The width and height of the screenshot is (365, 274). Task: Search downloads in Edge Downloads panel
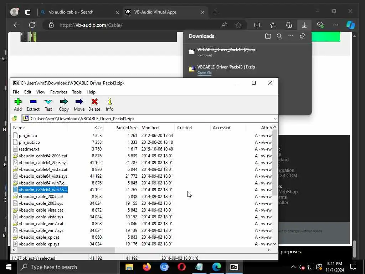(279, 36)
